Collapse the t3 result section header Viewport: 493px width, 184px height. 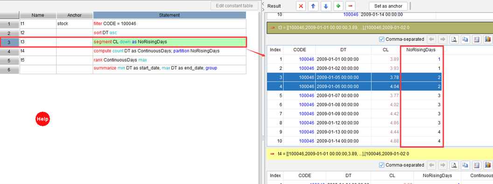[x=273, y=27]
